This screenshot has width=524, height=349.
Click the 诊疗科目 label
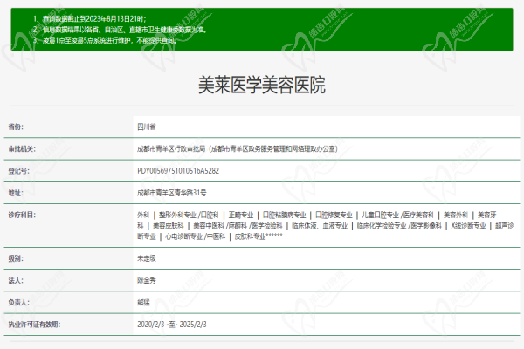coord(22,215)
